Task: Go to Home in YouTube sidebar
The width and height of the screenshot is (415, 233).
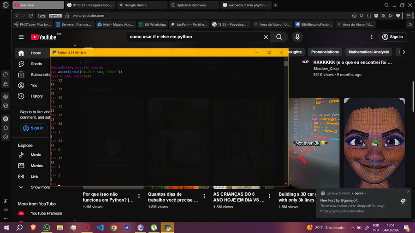Action: (33, 53)
